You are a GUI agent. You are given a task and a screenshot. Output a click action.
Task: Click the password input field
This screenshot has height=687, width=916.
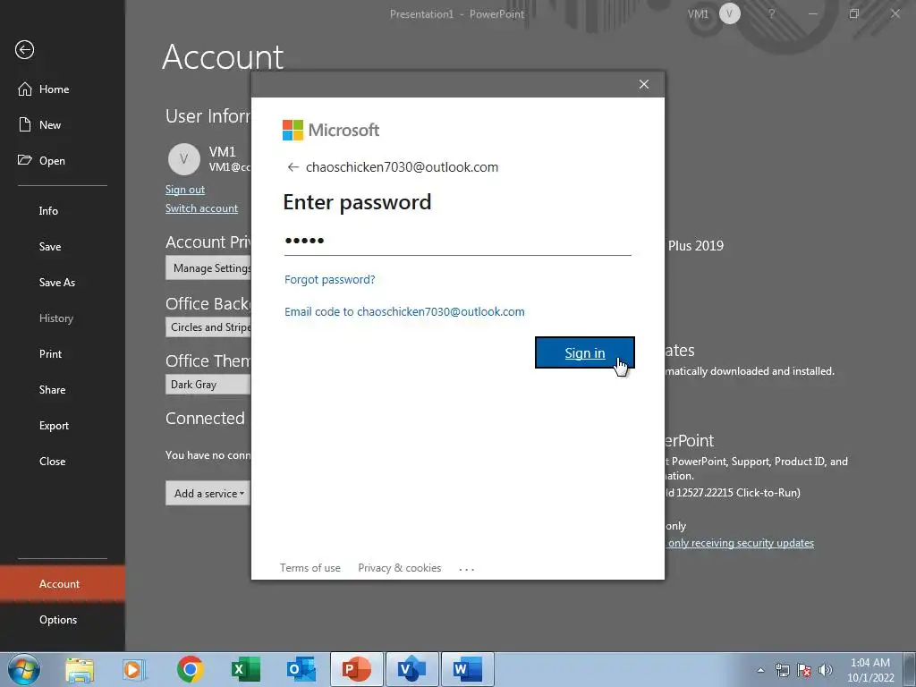(x=457, y=241)
